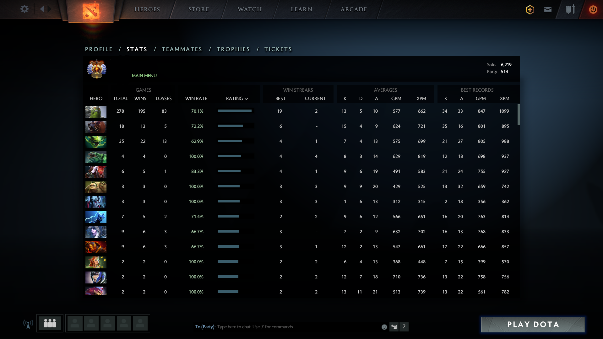Click the chat help question mark

pos(404,327)
